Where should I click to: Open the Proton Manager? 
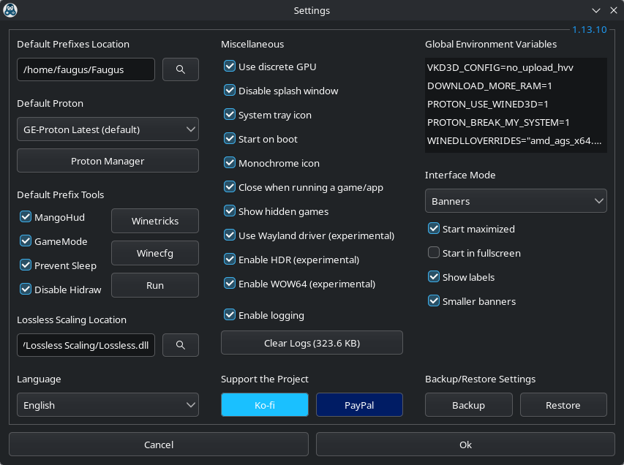(x=108, y=161)
